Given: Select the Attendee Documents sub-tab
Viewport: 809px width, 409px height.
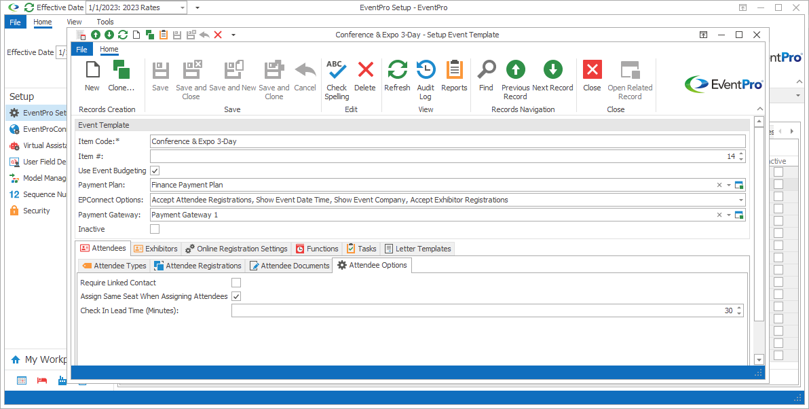Looking at the screenshot, I should point(289,266).
